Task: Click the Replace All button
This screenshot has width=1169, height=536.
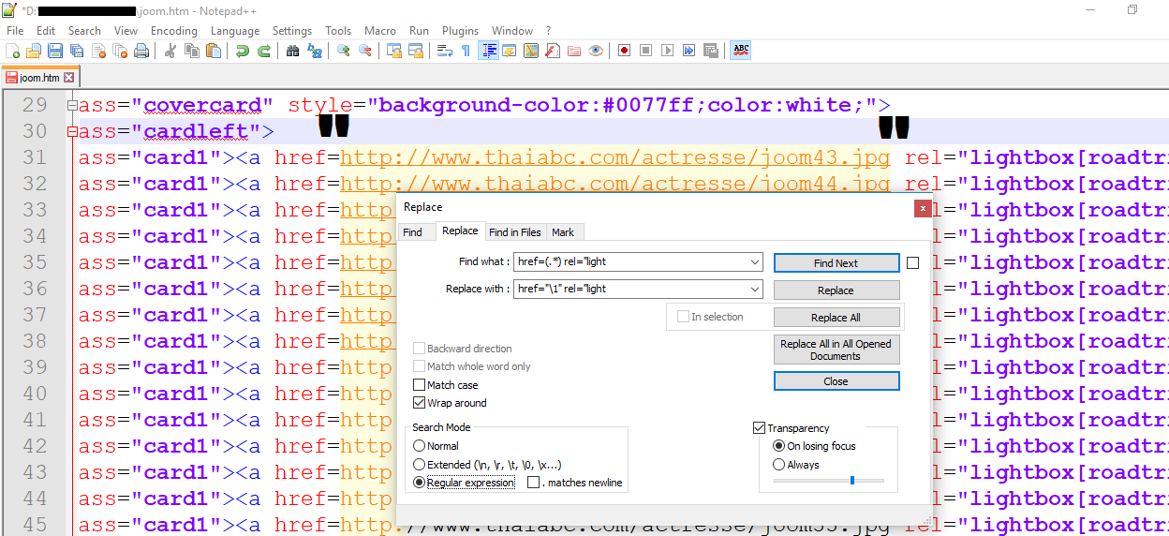Action: 836,318
